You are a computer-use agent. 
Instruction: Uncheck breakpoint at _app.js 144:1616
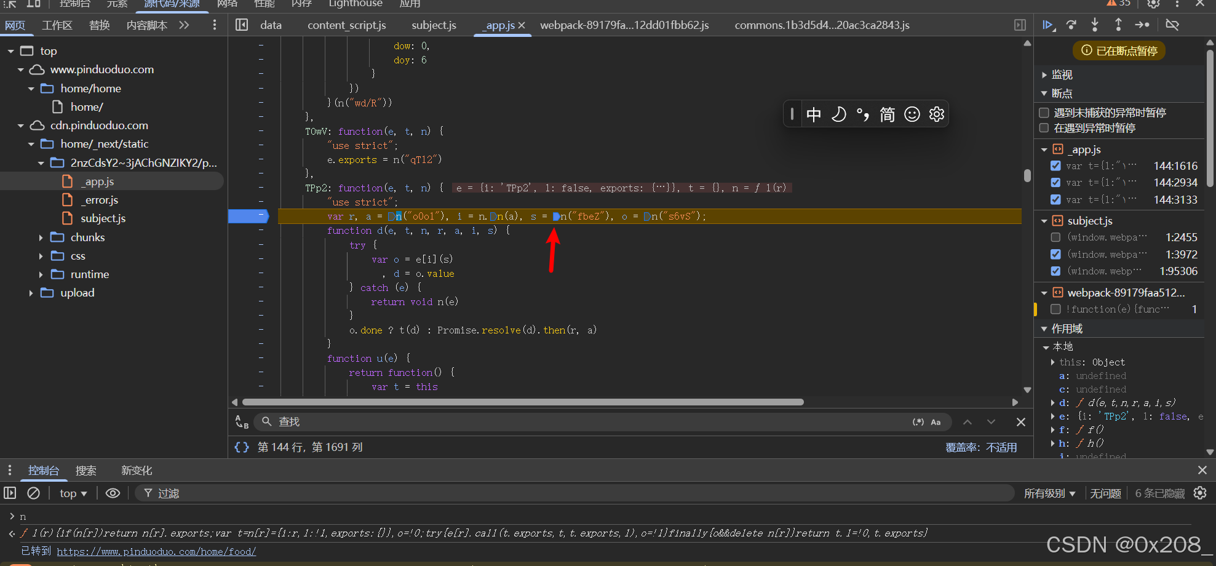[x=1055, y=165]
